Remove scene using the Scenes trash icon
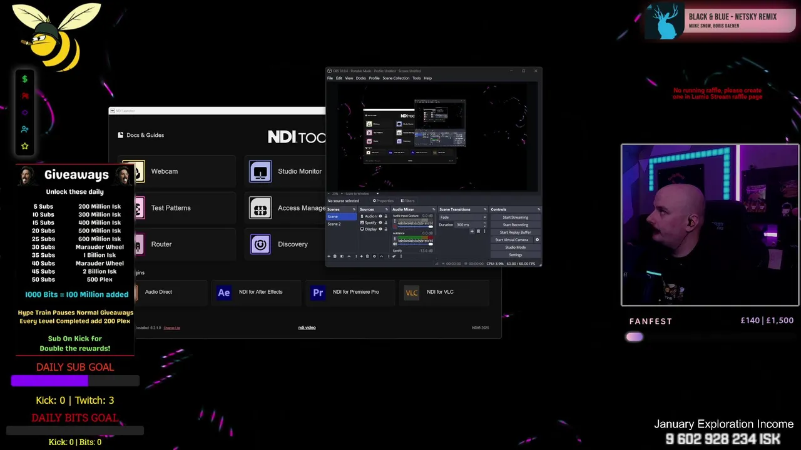The height and width of the screenshot is (450, 801). click(335, 256)
